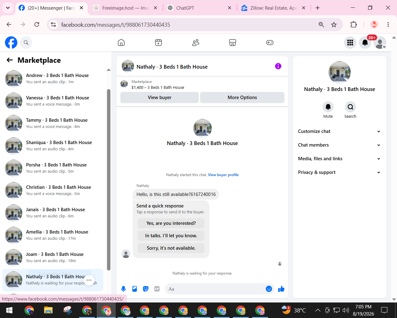This screenshot has height=318, width=397.
Task: Expand Media, files and links section
Action: pyautogui.click(x=339, y=159)
